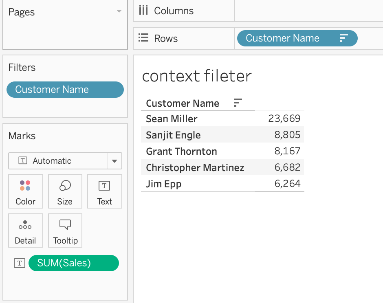Open the Detail marks card
Screen dimensions: 383x303
point(26,231)
